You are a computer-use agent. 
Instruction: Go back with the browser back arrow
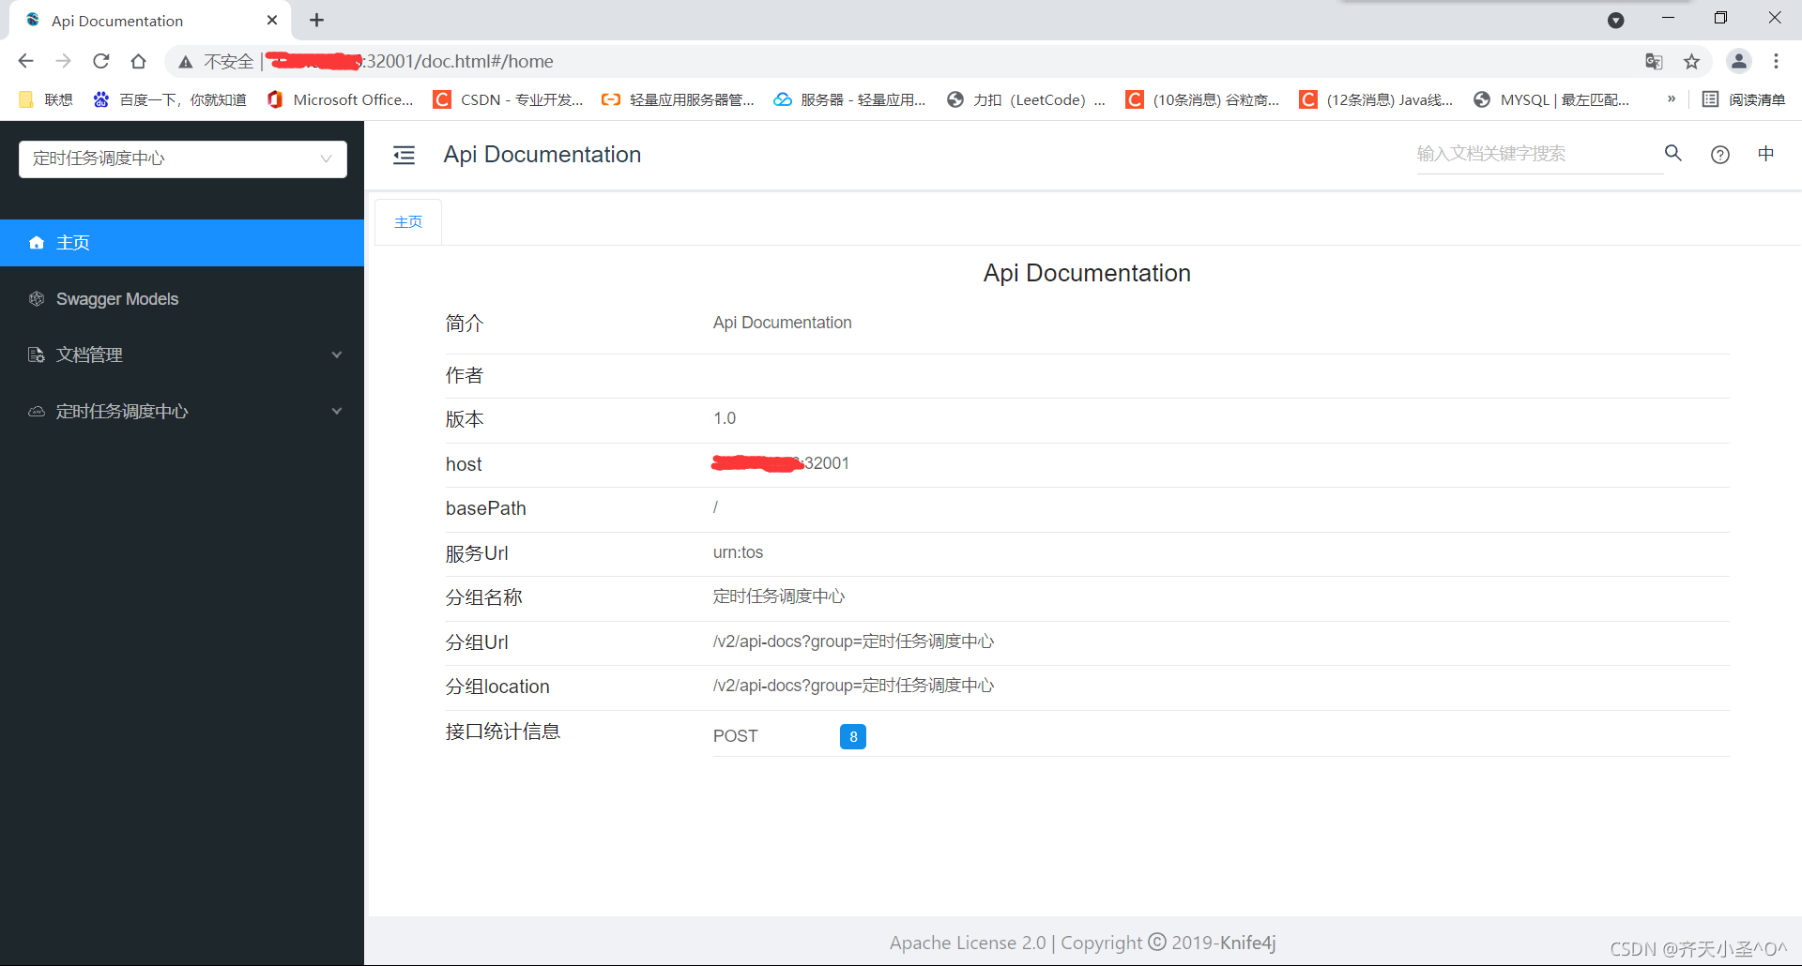pos(25,61)
